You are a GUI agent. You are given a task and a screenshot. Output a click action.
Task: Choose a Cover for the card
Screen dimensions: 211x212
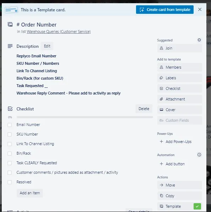[x=179, y=110]
